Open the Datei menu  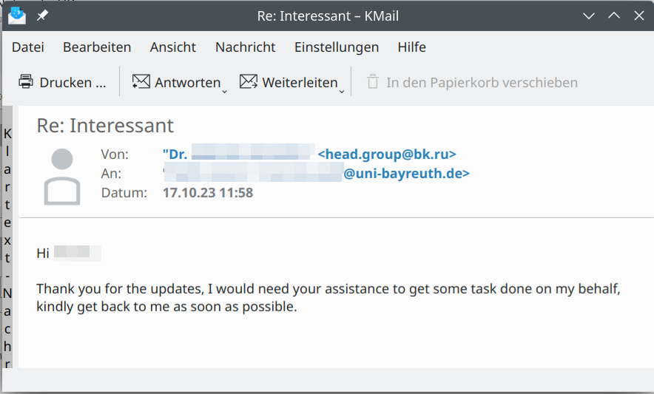[x=28, y=47]
